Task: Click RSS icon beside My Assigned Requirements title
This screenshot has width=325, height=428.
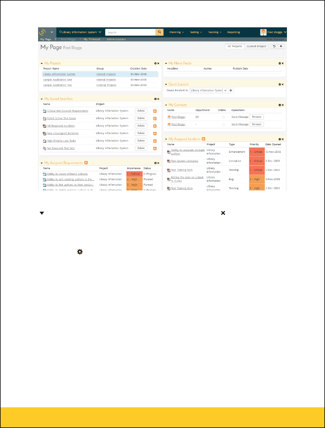Action: pyautogui.click(x=86, y=163)
